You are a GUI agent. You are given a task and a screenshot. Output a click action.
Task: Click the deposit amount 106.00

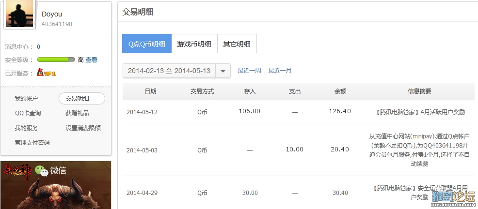coord(250,111)
